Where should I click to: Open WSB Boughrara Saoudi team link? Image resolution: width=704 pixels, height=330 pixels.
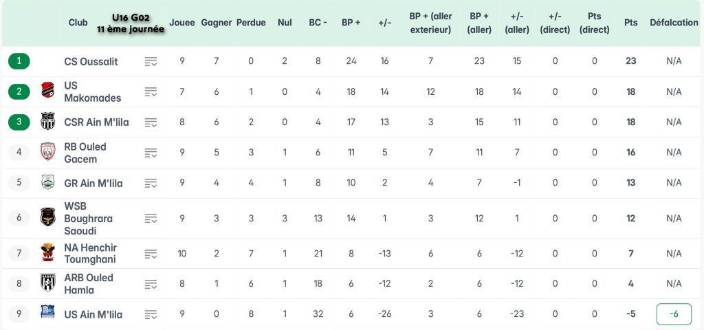click(x=88, y=218)
